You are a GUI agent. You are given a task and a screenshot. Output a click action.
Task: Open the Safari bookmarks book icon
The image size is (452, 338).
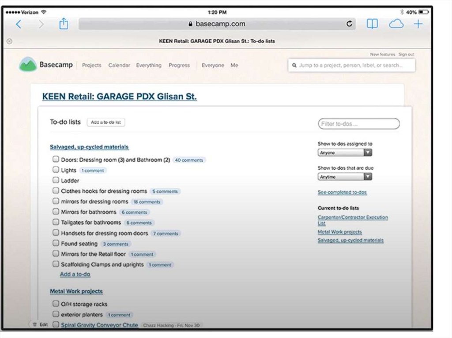tap(372, 24)
